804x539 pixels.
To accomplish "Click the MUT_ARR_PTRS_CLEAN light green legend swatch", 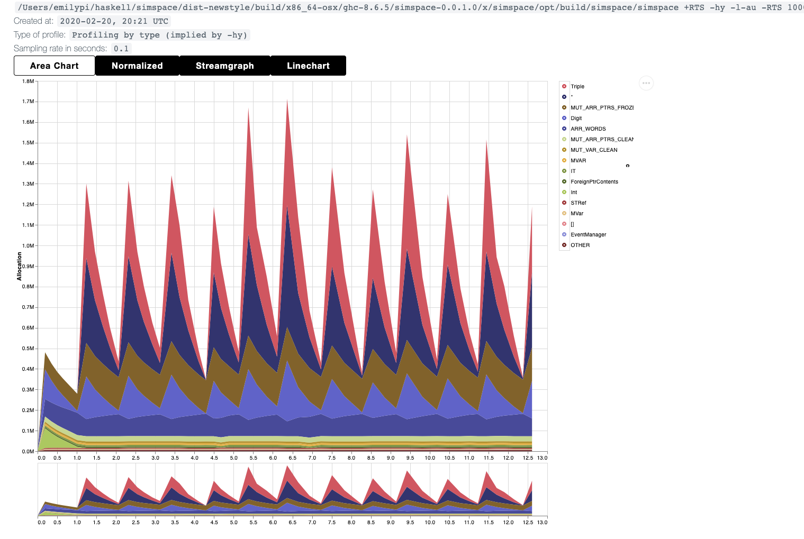I will pyautogui.click(x=564, y=139).
